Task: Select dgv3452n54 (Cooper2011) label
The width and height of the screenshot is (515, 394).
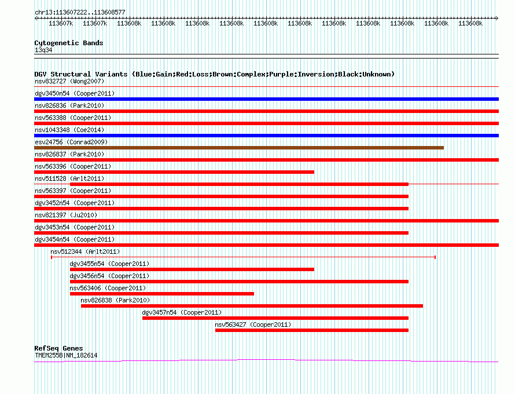Action: tap(75, 203)
